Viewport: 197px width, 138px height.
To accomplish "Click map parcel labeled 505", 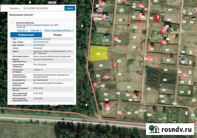I will (108, 109).
